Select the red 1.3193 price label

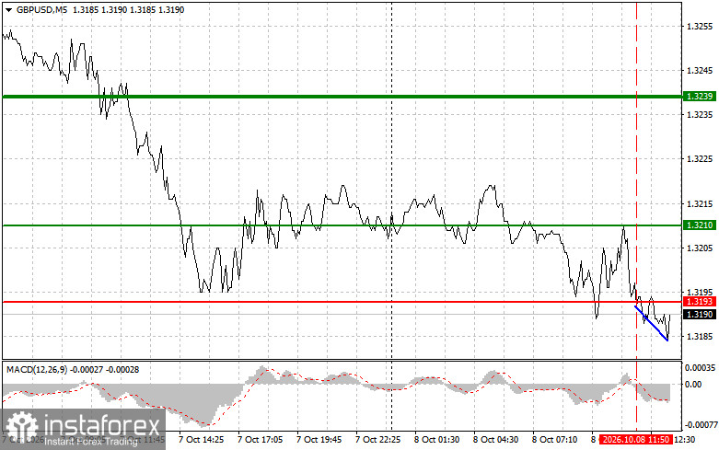pyautogui.click(x=699, y=302)
